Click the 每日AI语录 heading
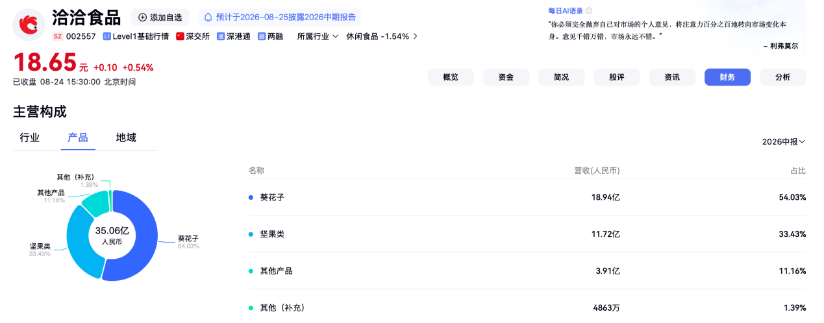The width and height of the screenshot is (824, 323). point(566,11)
